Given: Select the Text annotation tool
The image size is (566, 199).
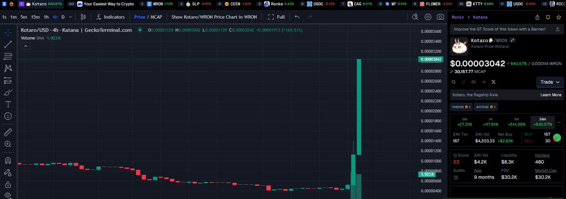Looking at the screenshot, I should [x=8, y=103].
